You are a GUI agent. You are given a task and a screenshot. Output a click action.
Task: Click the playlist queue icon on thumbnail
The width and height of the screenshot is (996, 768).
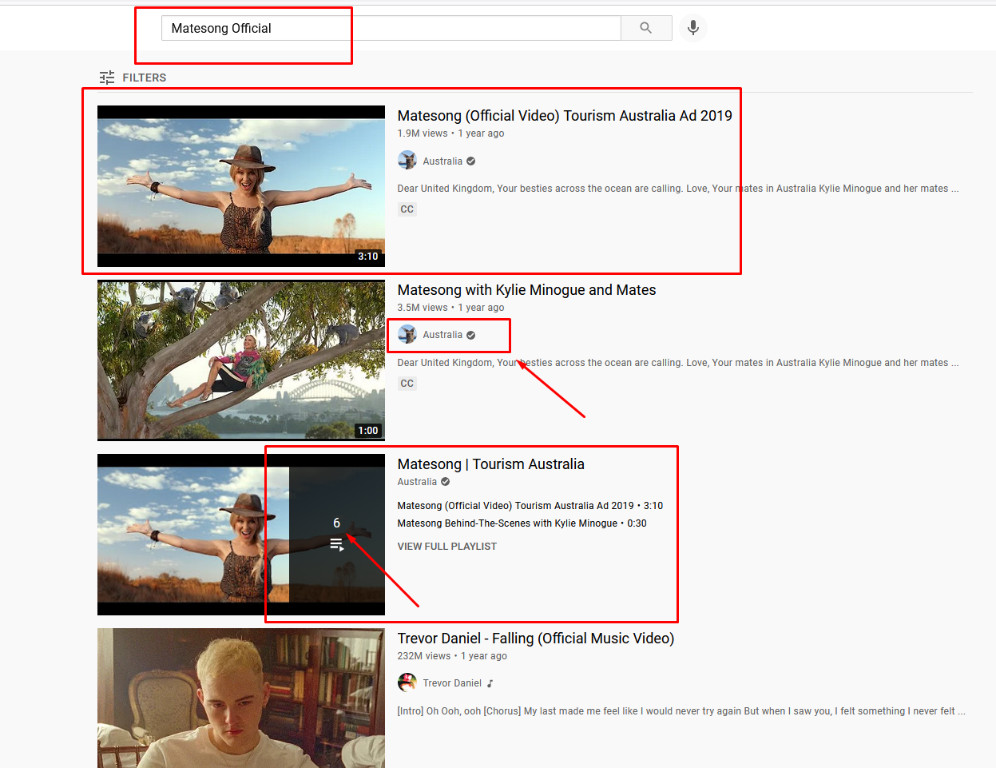[336, 545]
